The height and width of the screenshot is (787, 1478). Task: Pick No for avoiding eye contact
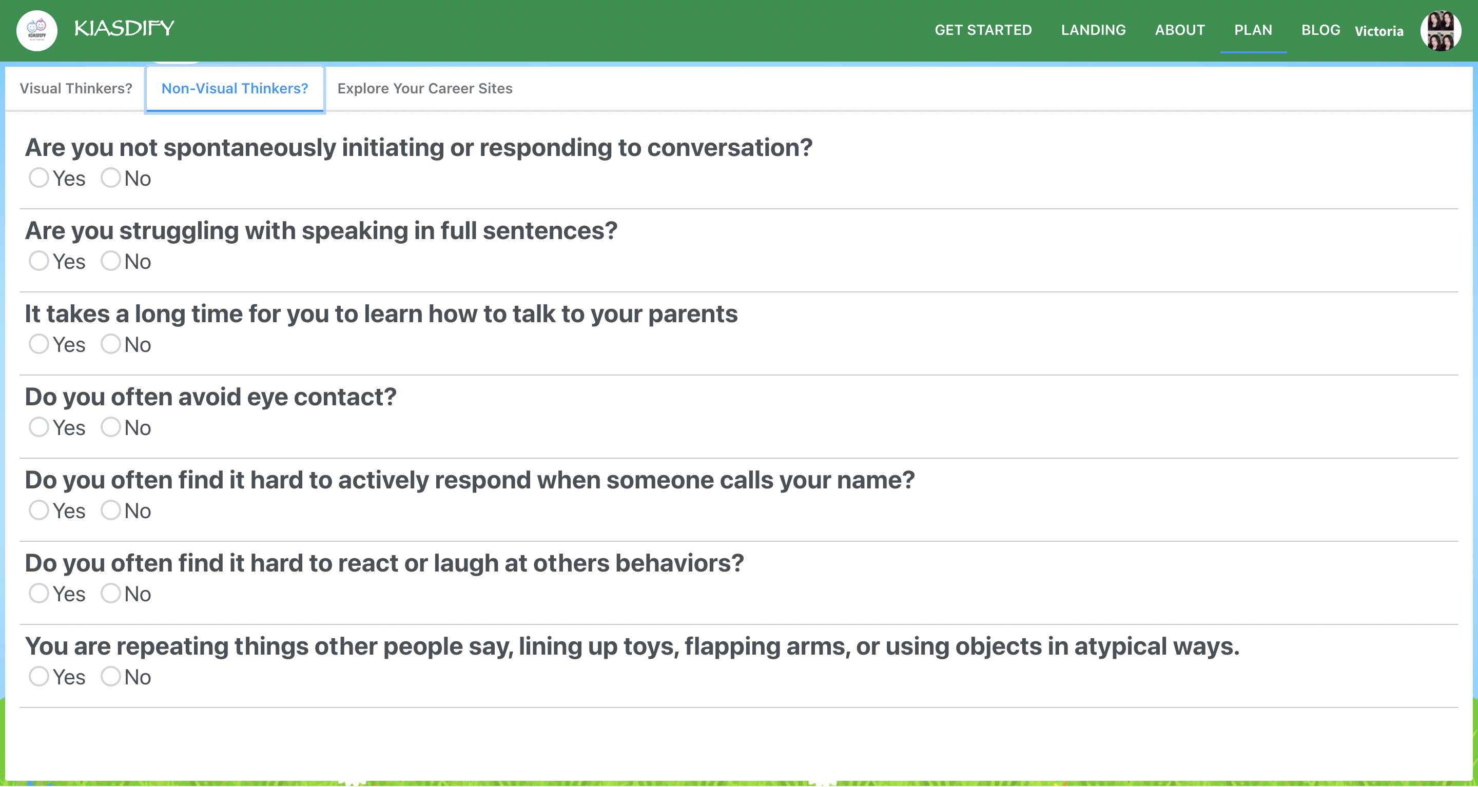(x=111, y=427)
